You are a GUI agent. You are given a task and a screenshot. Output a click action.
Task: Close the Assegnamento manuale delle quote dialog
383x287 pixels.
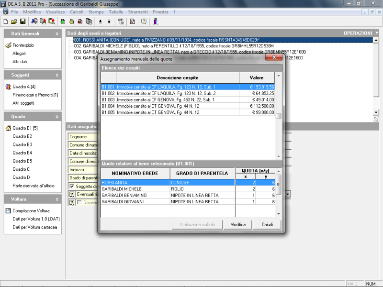pyautogui.click(x=274, y=57)
